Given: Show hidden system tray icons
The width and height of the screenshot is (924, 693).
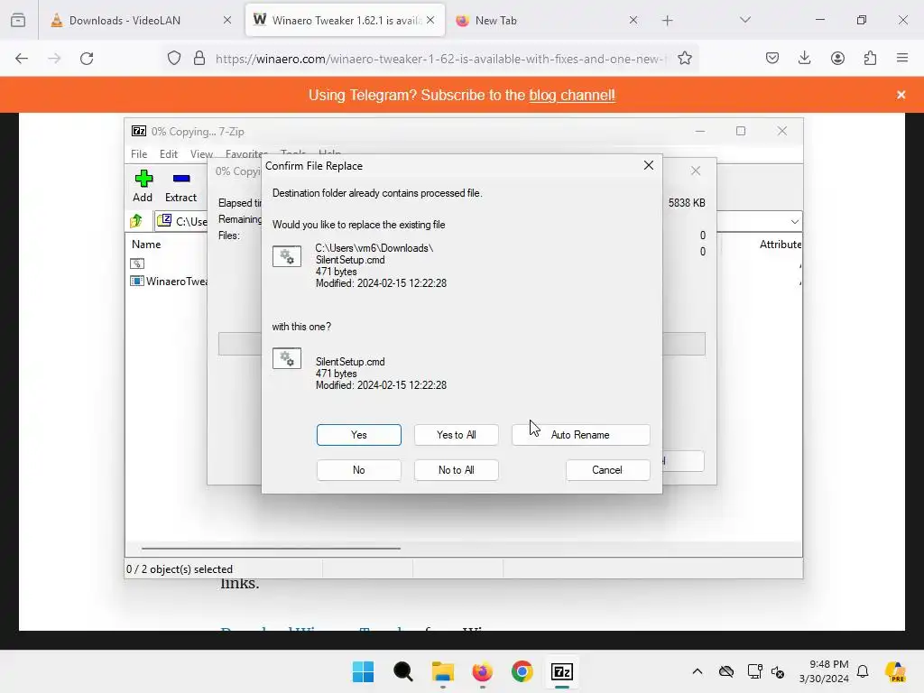Looking at the screenshot, I should pyautogui.click(x=698, y=671).
